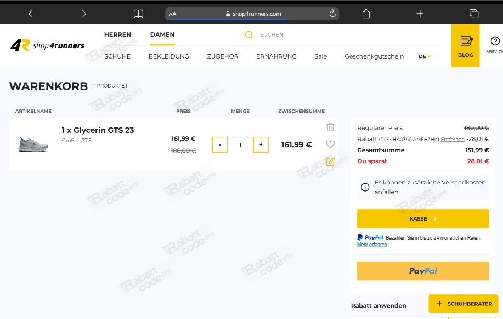Tap the AA reader text-size control

tap(173, 14)
